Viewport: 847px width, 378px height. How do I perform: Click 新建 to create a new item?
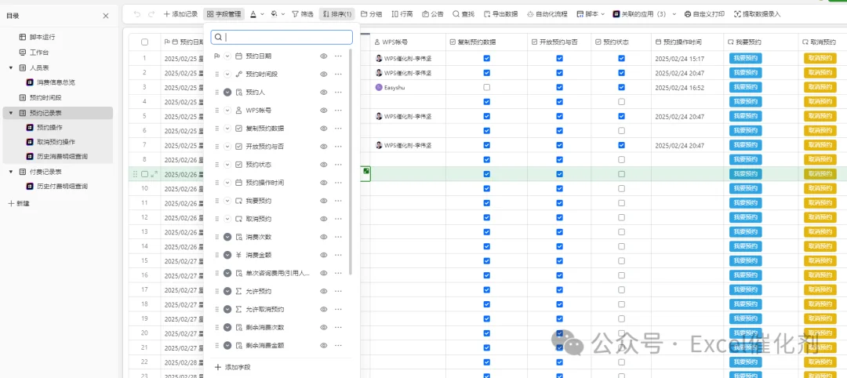(19, 204)
